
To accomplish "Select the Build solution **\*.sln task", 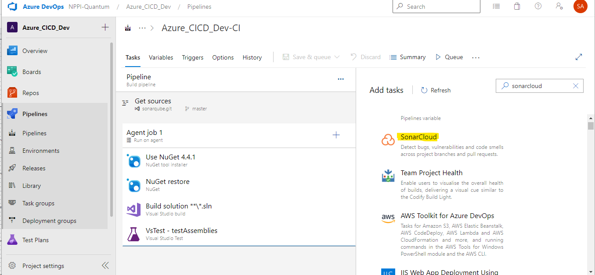I will click(x=239, y=209).
